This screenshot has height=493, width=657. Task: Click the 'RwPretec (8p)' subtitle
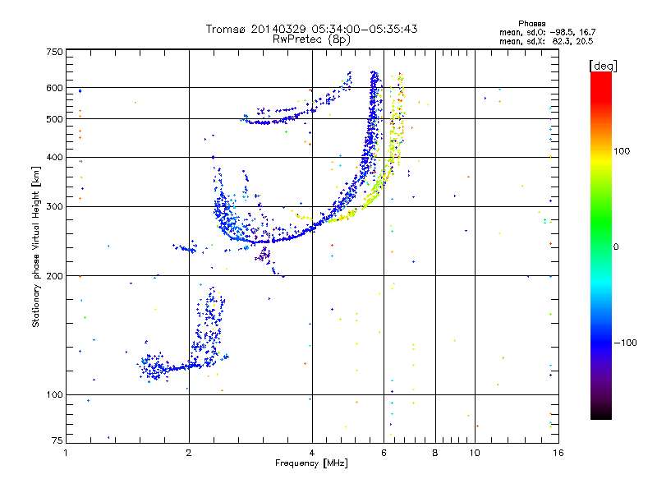click(x=311, y=39)
